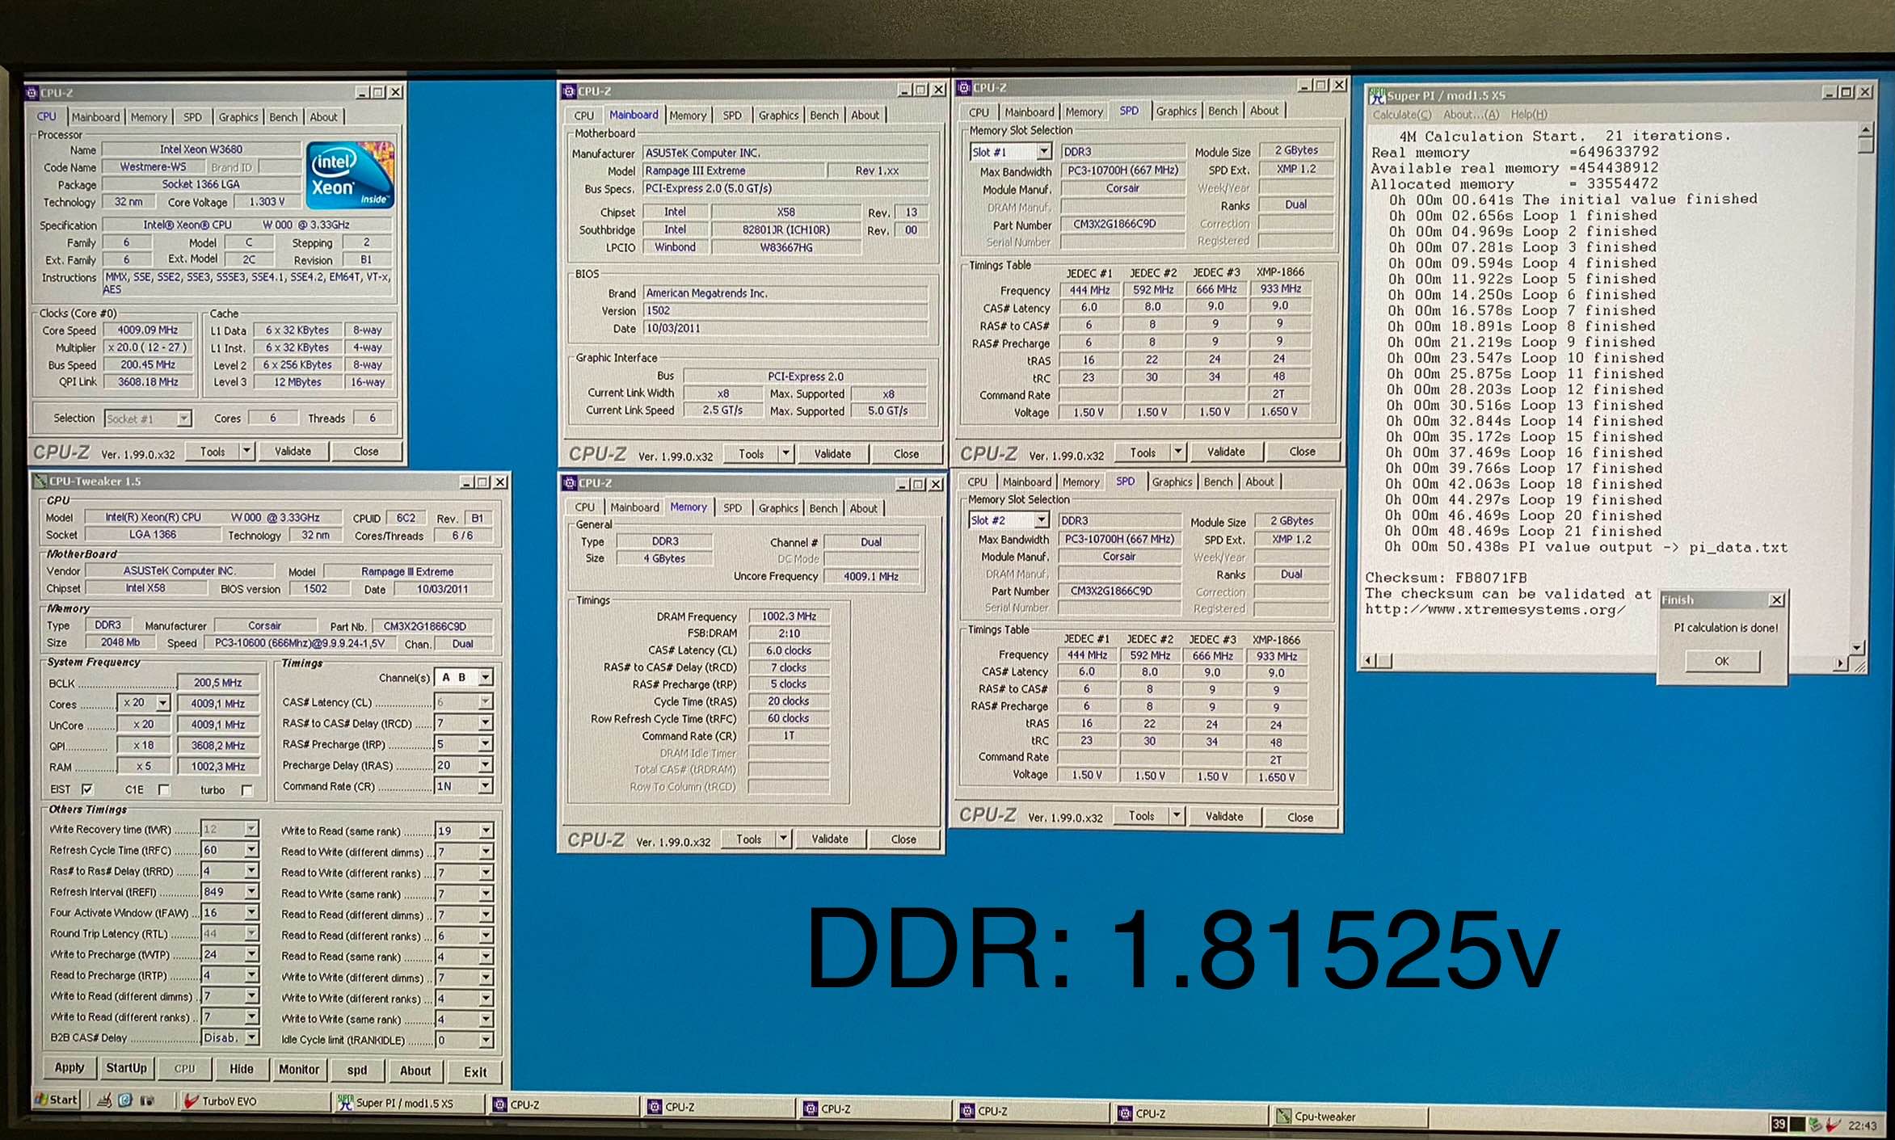Click the Apply button in CPU-Tweaker

click(69, 1068)
